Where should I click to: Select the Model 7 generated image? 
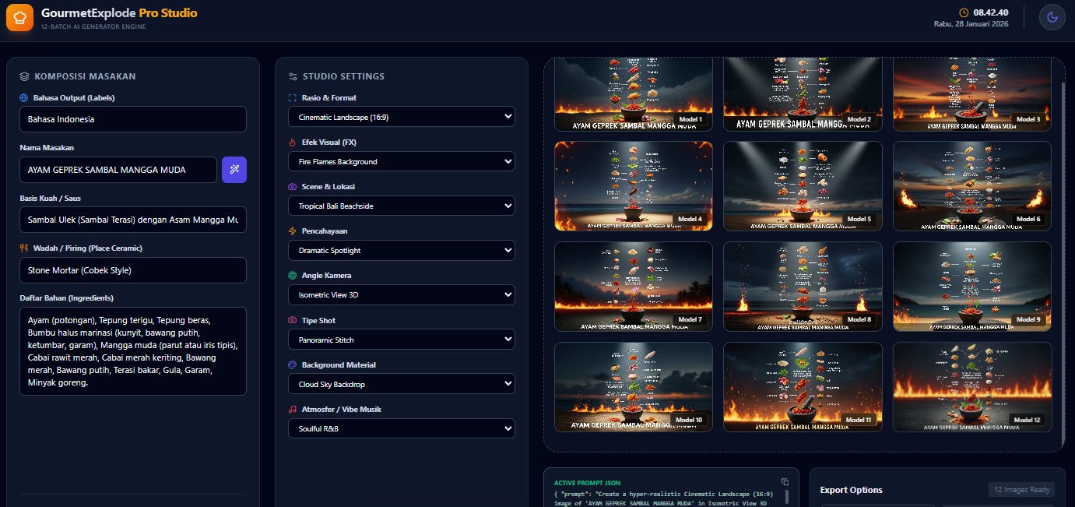[634, 287]
